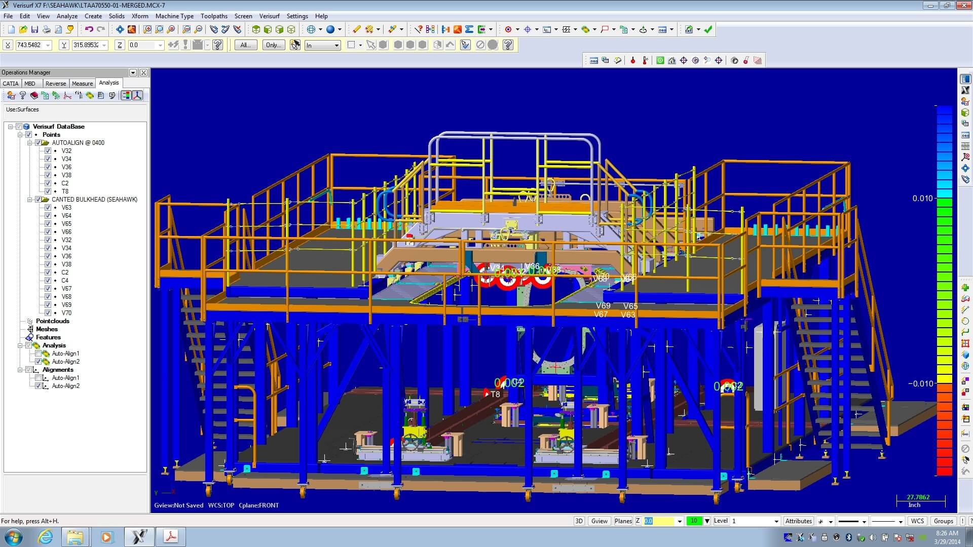Viewport: 973px width, 547px height.
Task: Click the Redo arrow icon
Action: 100,29
